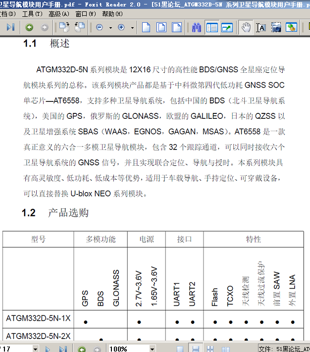Switch to full screen mode
The width and height of the screenshot is (310, 352).
227,28
